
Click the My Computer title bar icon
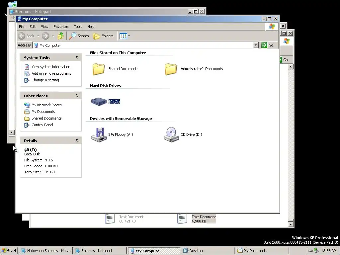pos(19,19)
